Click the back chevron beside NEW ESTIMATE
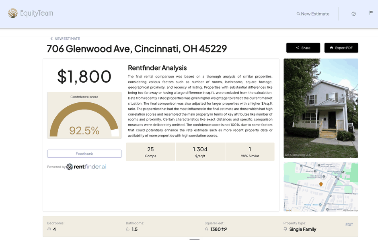Image resolution: width=378 pixels, height=240 pixels. point(51,39)
